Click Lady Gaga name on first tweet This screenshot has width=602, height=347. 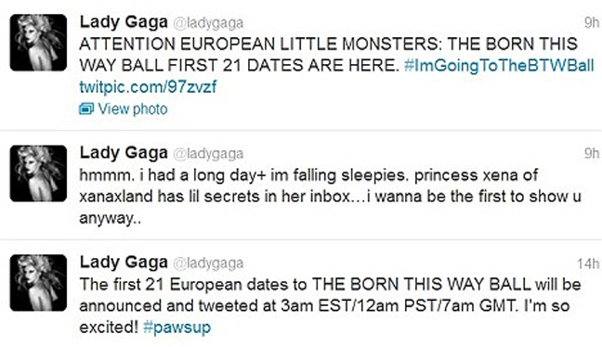pyautogui.click(x=124, y=22)
